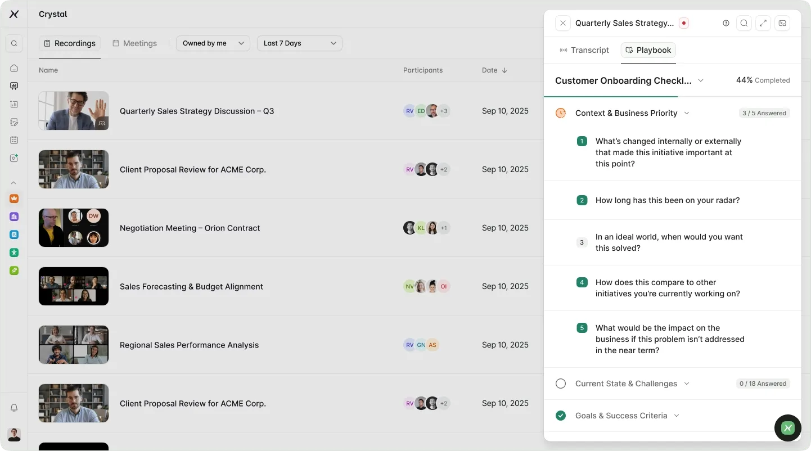Screen dimensions: 811x451
Task: Click Regional Sales Performance Analysis thumbnail
Action: (x=74, y=345)
